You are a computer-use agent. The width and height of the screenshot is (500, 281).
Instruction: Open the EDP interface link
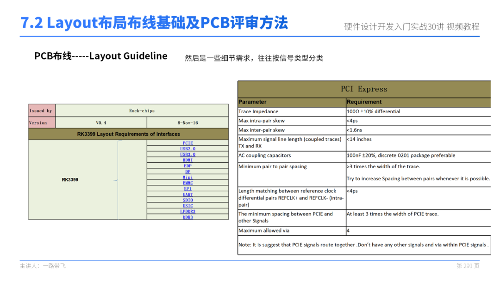coord(187,166)
